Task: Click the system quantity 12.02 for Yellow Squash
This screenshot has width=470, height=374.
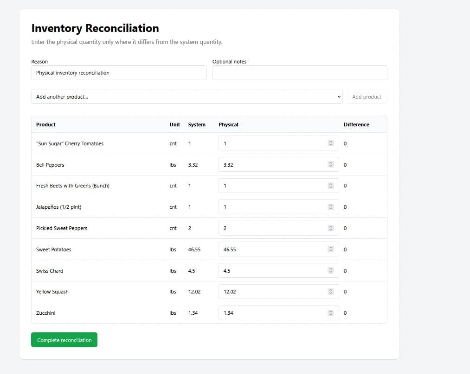Action: [x=194, y=292]
